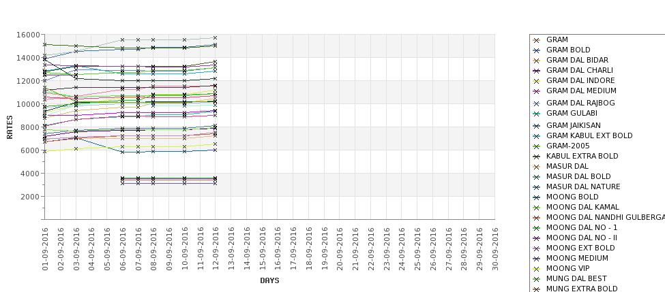Click the 8000 y-axis tick label
Image resolution: width=665 pixels, height=292 pixels.
tap(30, 127)
